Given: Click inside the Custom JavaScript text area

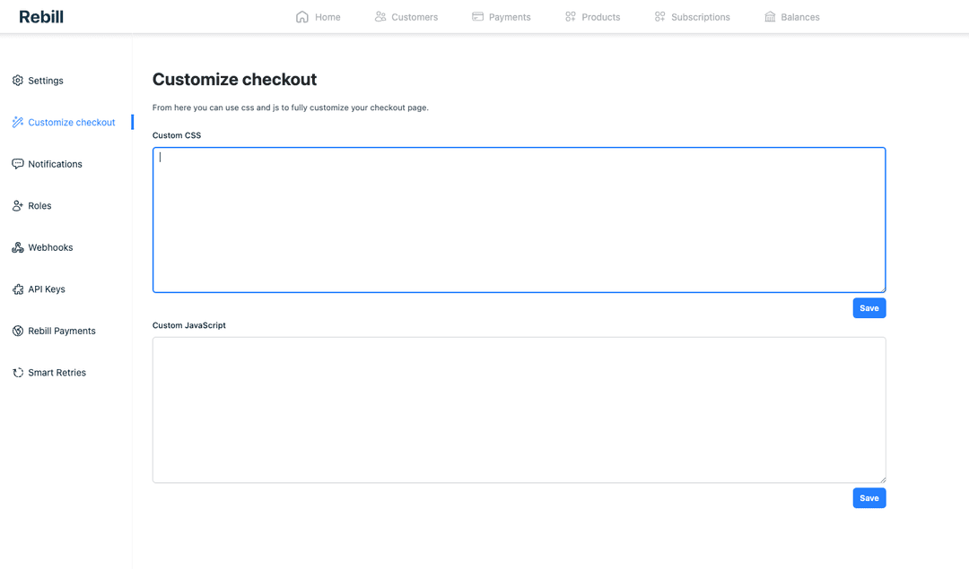Looking at the screenshot, I should (519, 409).
